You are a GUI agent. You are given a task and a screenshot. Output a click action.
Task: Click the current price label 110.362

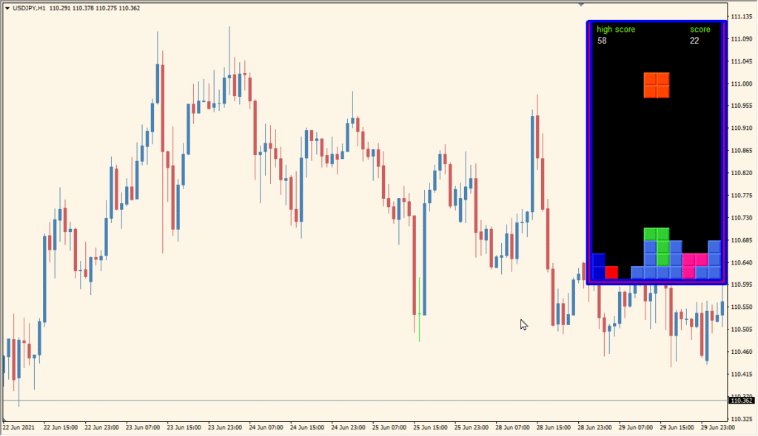point(742,401)
